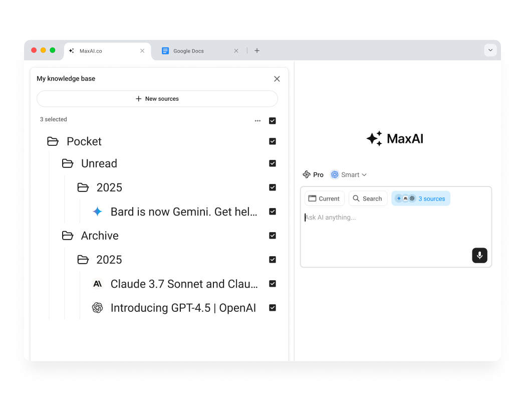
Task: Click the microphone voice input button
Action: tap(479, 255)
